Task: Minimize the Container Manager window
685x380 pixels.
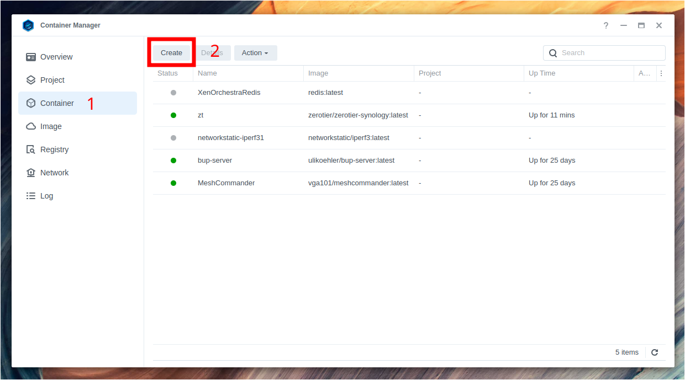Action: pos(624,25)
